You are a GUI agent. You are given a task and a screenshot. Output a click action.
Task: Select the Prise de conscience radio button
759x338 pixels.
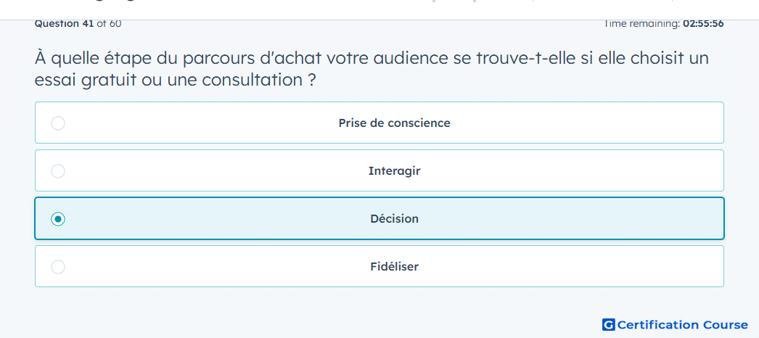point(58,123)
